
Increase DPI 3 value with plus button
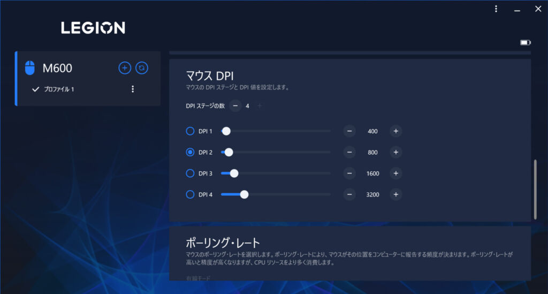click(x=395, y=174)
